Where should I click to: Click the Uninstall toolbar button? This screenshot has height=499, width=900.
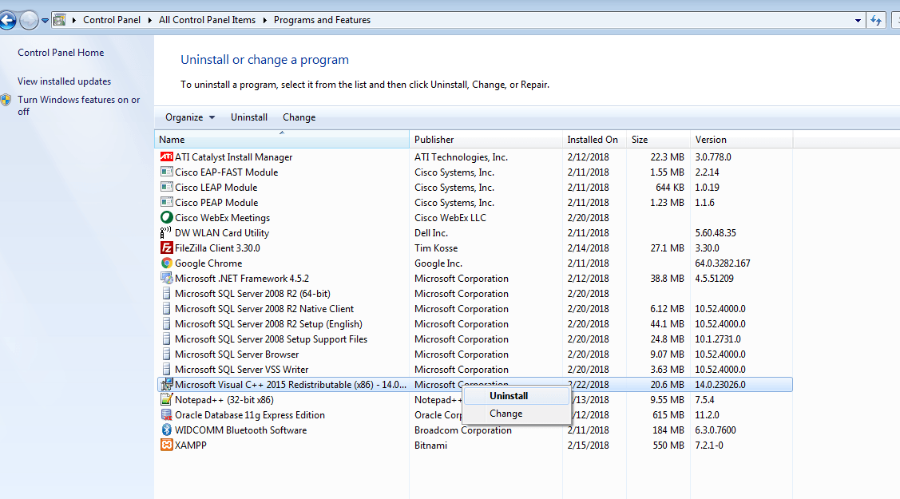coord(249,117)
